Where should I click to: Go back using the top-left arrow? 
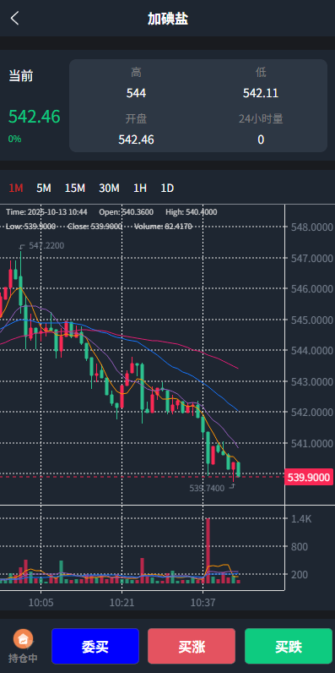tap(15, 19)
